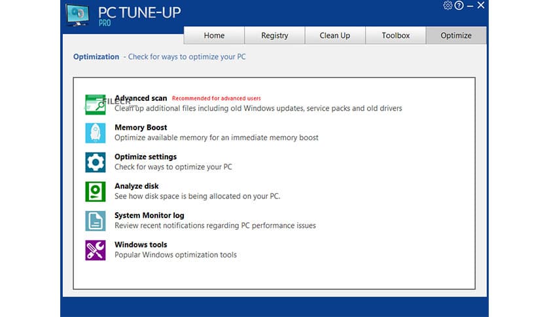Open the System Monitor log

point(149,215)
